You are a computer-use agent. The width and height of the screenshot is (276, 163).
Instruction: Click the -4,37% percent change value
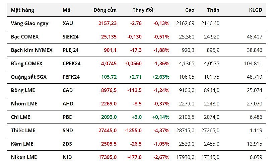click(x=161, y=130)
